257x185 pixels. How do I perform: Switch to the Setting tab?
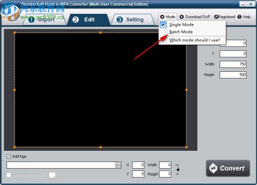(x=133, y=20)
